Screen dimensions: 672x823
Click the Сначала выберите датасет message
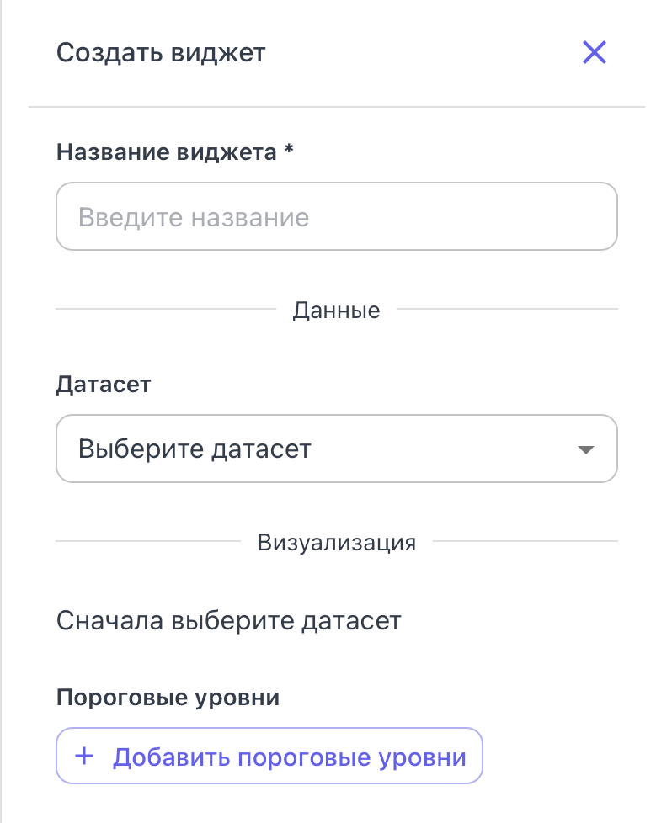click(x=228, y=622)
